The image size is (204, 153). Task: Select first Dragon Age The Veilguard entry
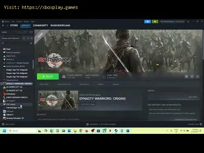tap(17, 70)
